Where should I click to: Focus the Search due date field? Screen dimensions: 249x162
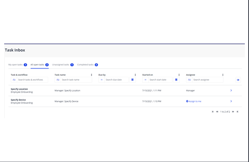(117, 80)
